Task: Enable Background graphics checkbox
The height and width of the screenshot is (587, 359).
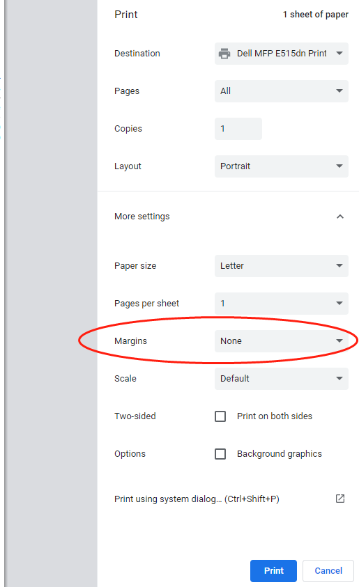Action: 220,454
